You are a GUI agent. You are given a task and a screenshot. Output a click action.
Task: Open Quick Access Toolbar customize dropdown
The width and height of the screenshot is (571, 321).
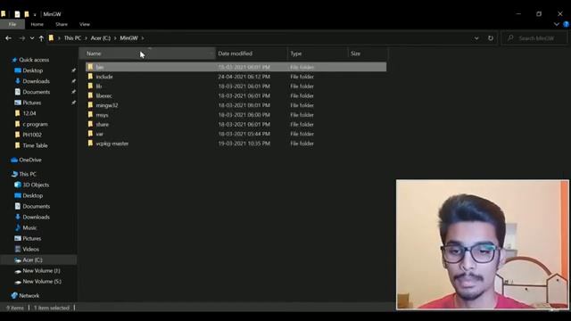pos(35,14)
